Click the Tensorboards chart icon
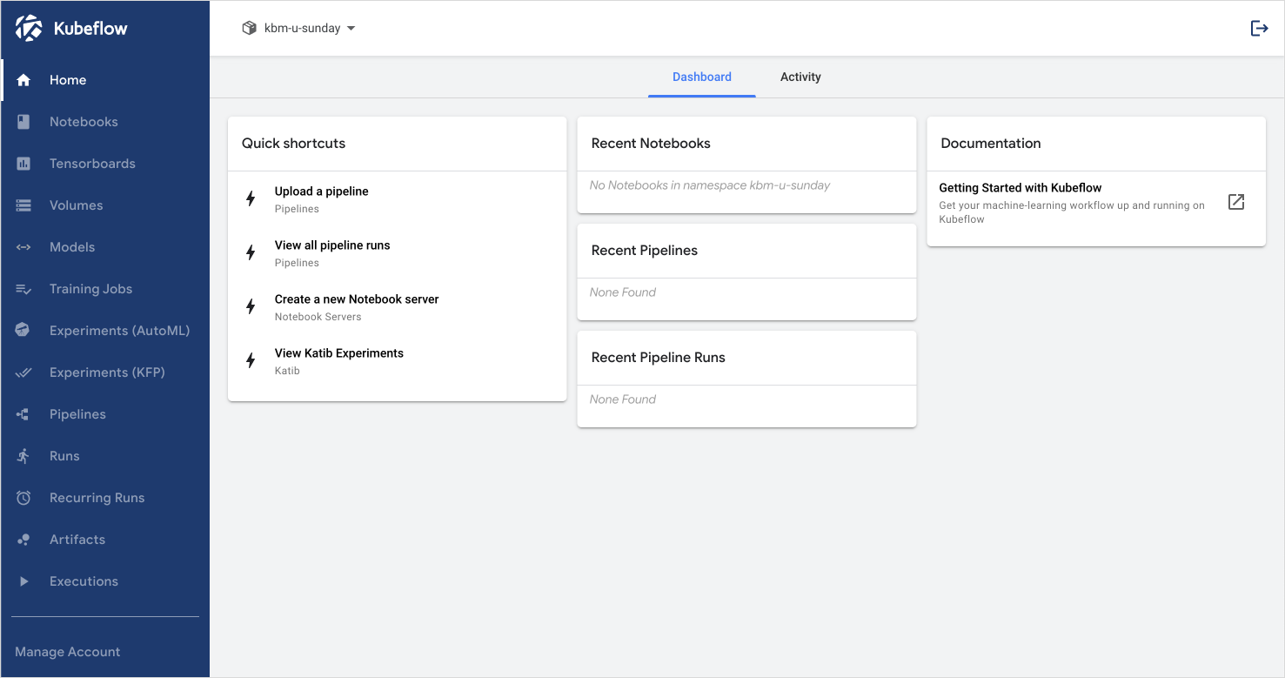 (23, 164)
